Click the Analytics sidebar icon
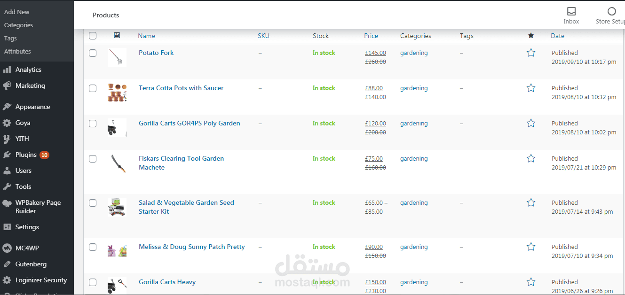Viewport: 625px width, 295px height. pos(7,70)
